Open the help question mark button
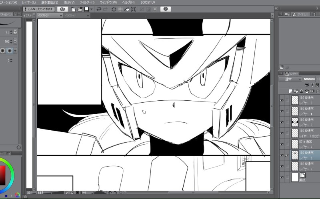The image size is (320, 199). click(x=166, y=9)
